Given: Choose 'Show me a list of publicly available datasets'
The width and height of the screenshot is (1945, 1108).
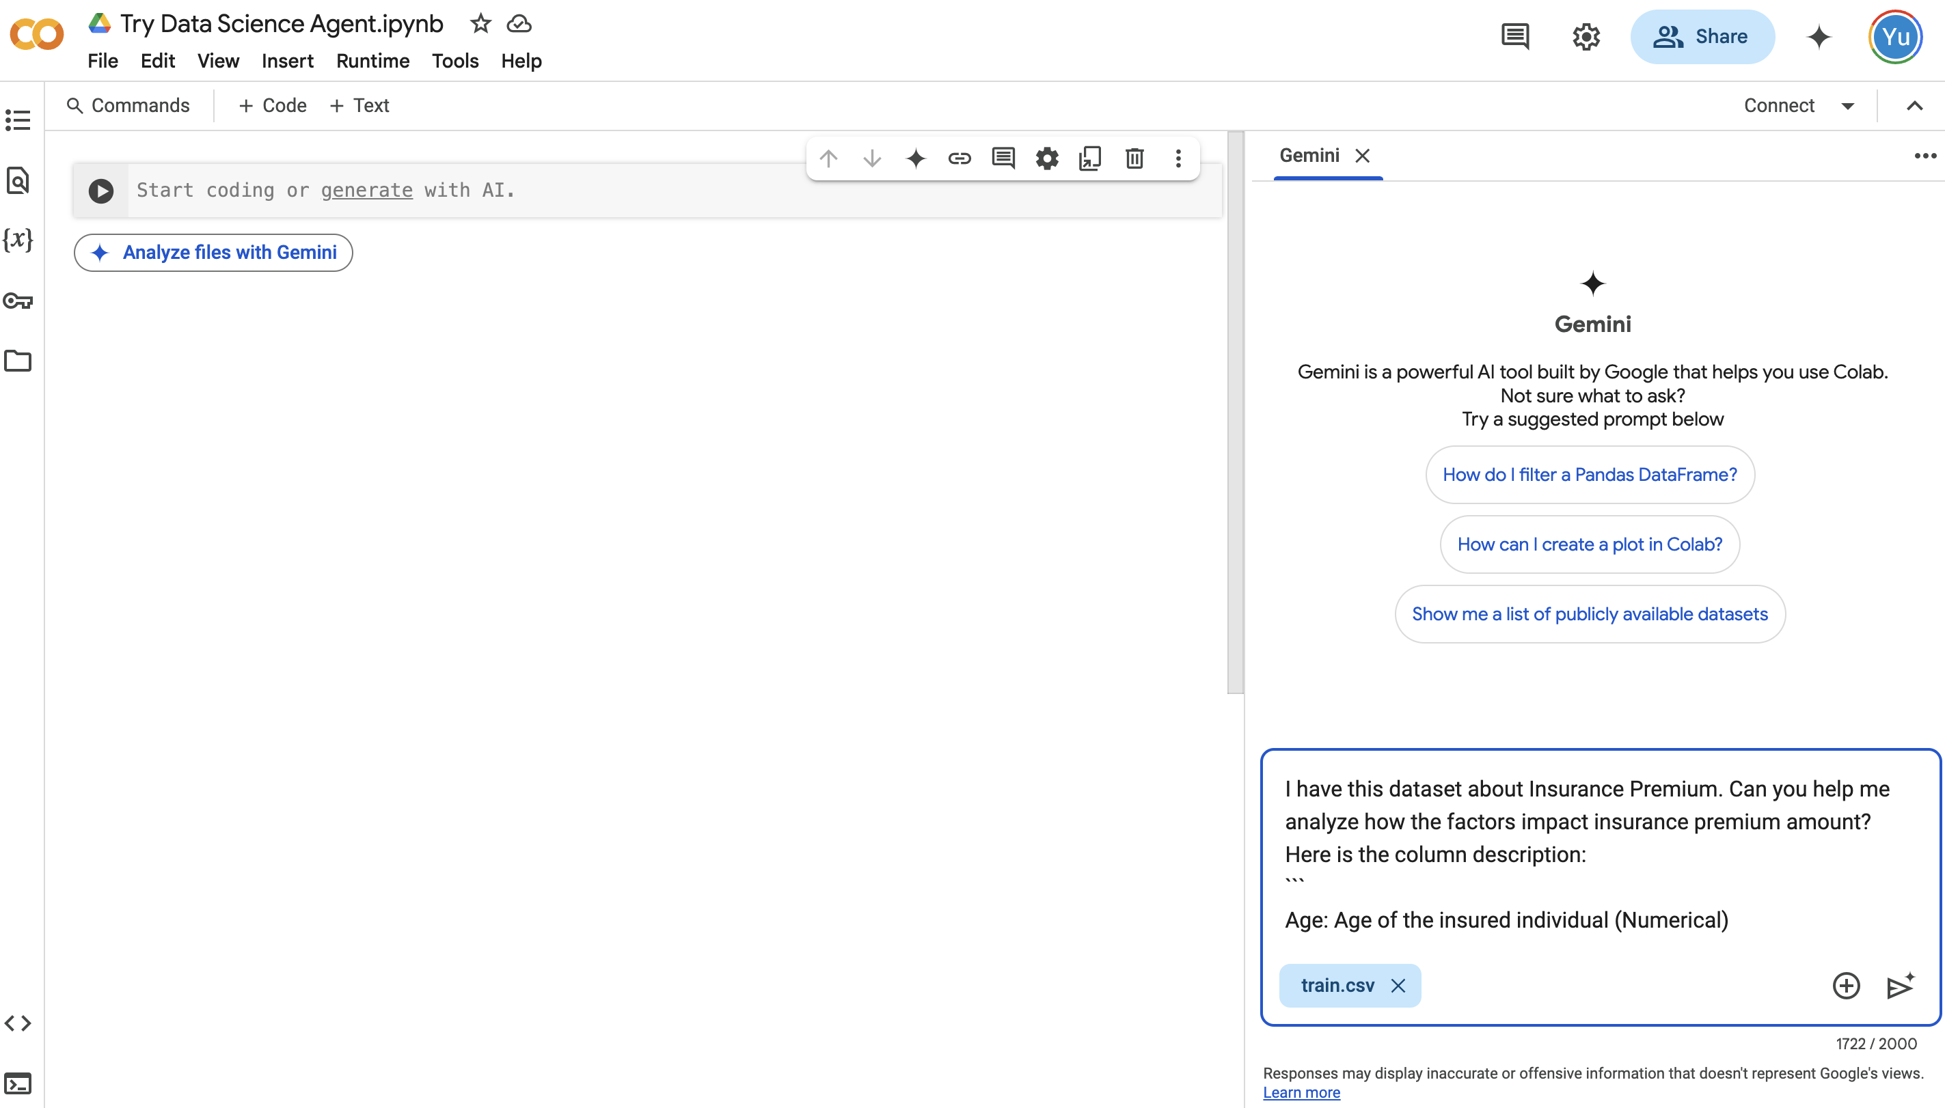Looking at the screenshot, I should (x=1590, y=614).
